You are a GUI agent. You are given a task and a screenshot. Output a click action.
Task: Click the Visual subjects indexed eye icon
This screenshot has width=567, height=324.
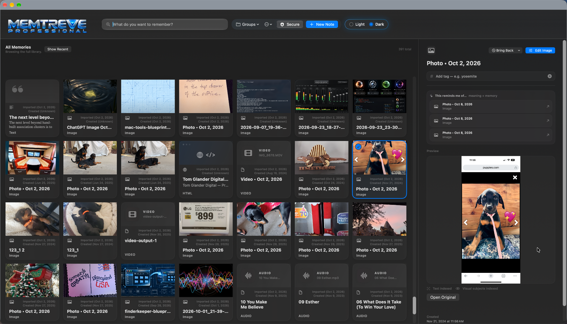point(458,288)
